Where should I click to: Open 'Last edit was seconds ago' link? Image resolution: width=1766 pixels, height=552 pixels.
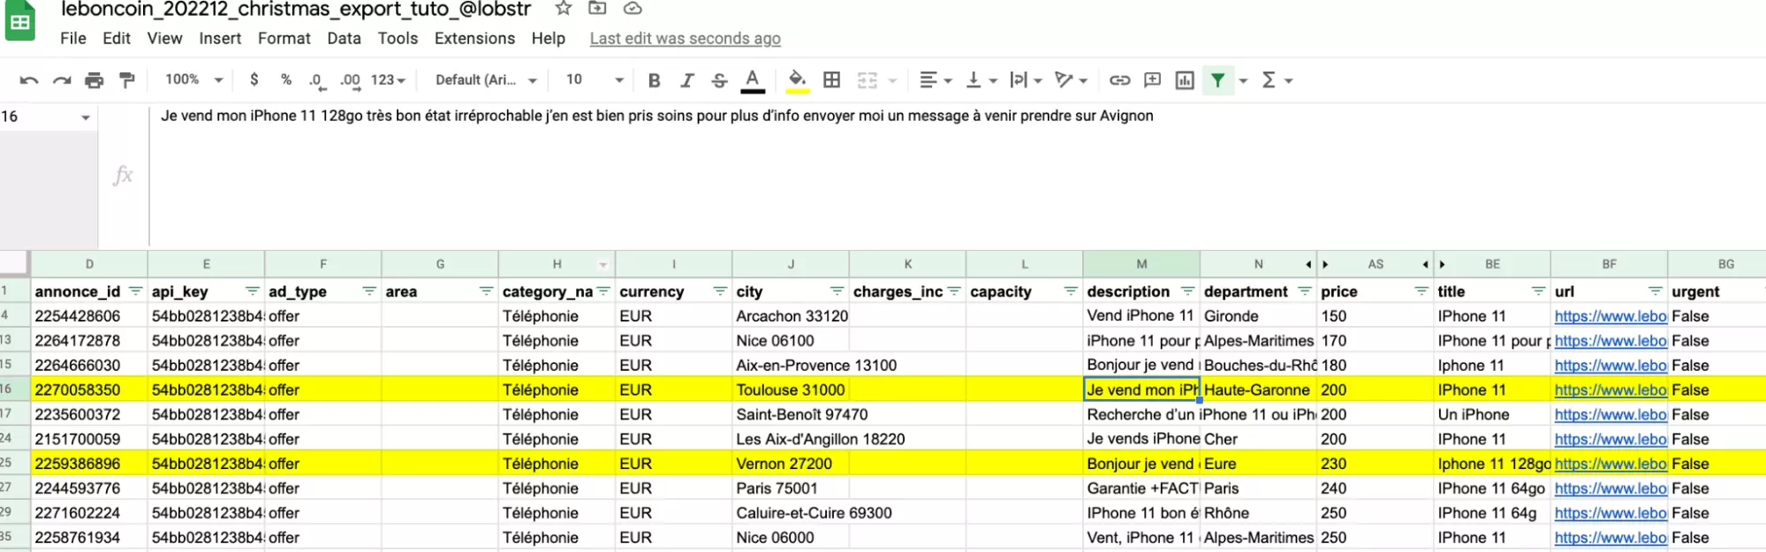pyautogui.click(x=685, y=39)
